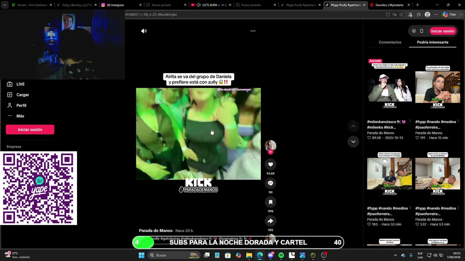Select the Podría interesarte tab

[x=432, y=42]
